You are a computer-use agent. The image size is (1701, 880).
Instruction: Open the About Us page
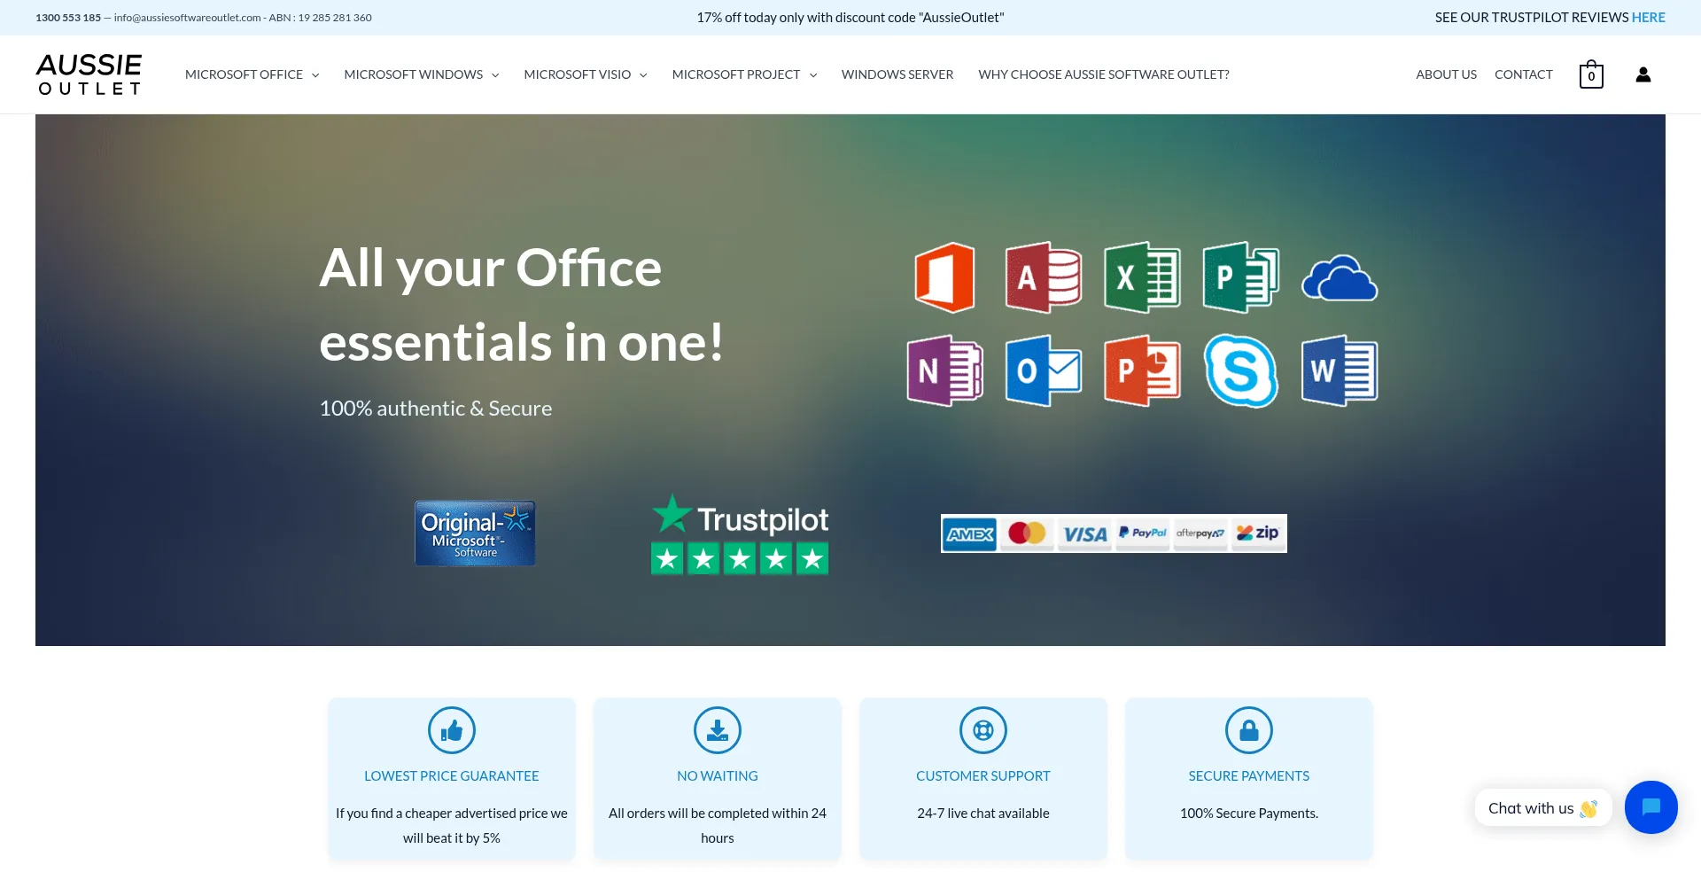coord(1446,75)
